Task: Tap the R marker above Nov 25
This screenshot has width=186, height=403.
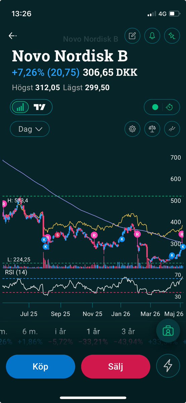Action: [94, 235]
